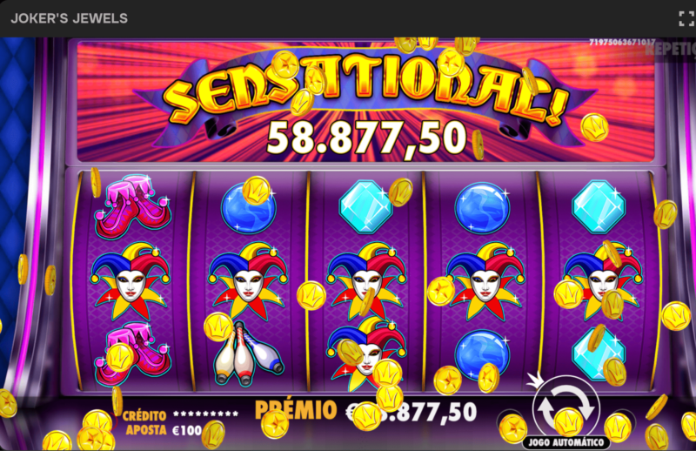Click the APOSTA €100 bet display

[x=164, y=430]
